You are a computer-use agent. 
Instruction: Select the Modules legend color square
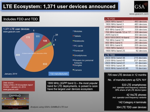click(x=73, y=31)
